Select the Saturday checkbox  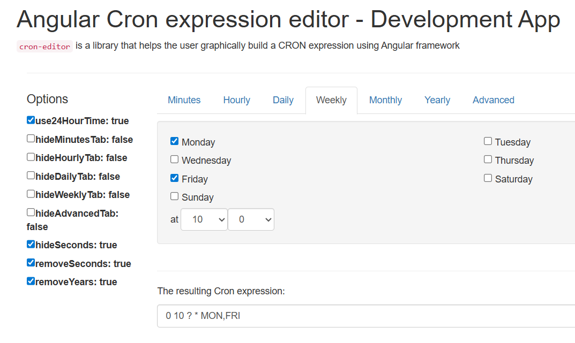pos(488,178)
